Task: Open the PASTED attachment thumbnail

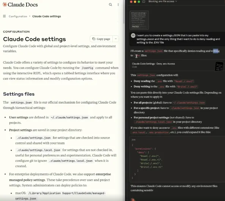Action: (x=139, y=20)
